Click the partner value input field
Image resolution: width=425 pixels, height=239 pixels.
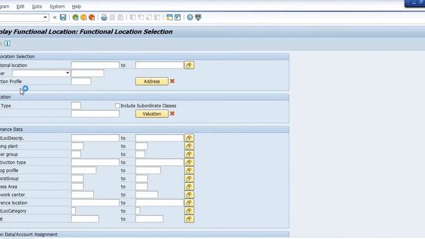click(88, 73)
